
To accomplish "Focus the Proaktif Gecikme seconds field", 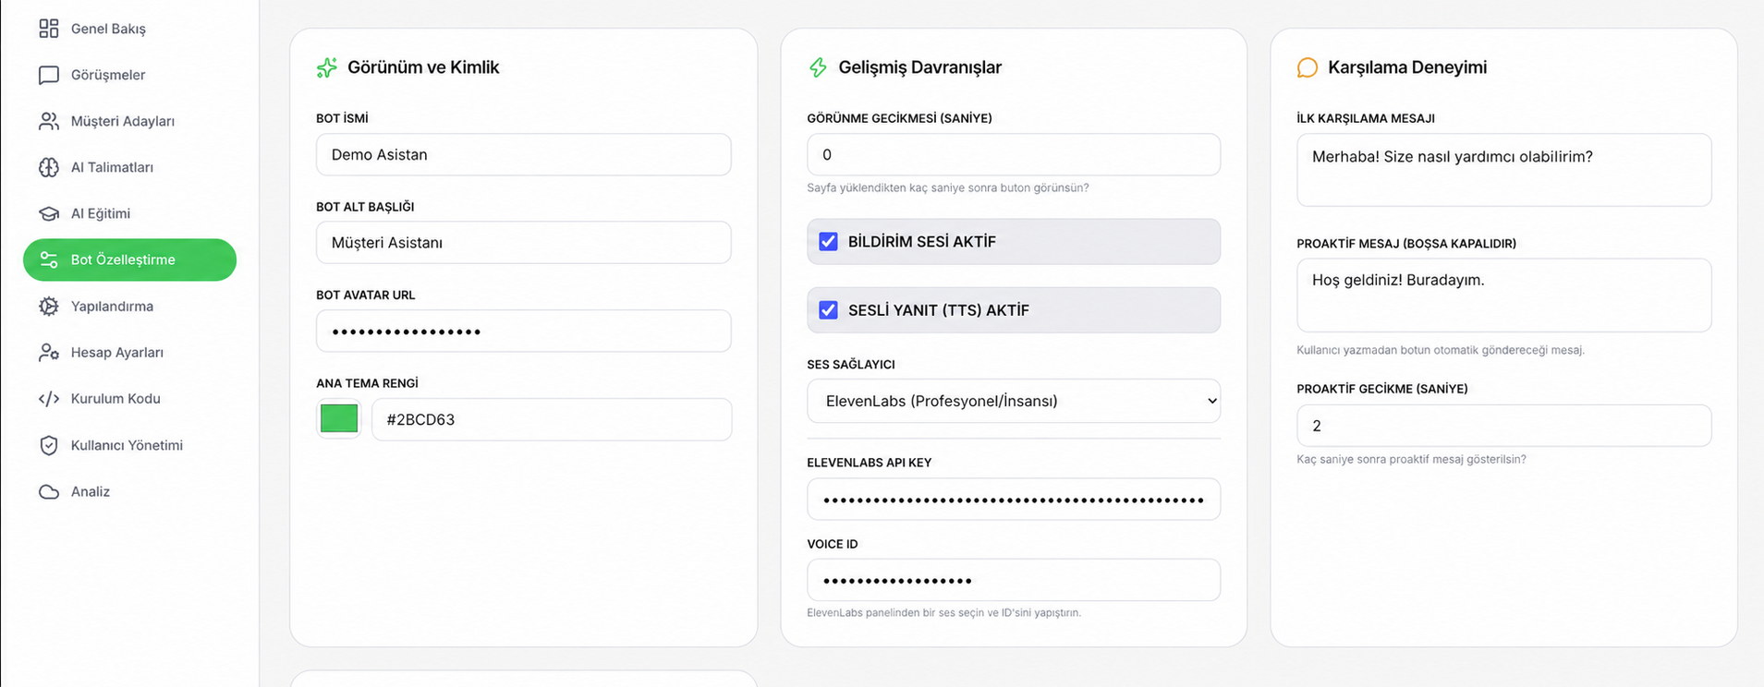I will click(1504, 426).
